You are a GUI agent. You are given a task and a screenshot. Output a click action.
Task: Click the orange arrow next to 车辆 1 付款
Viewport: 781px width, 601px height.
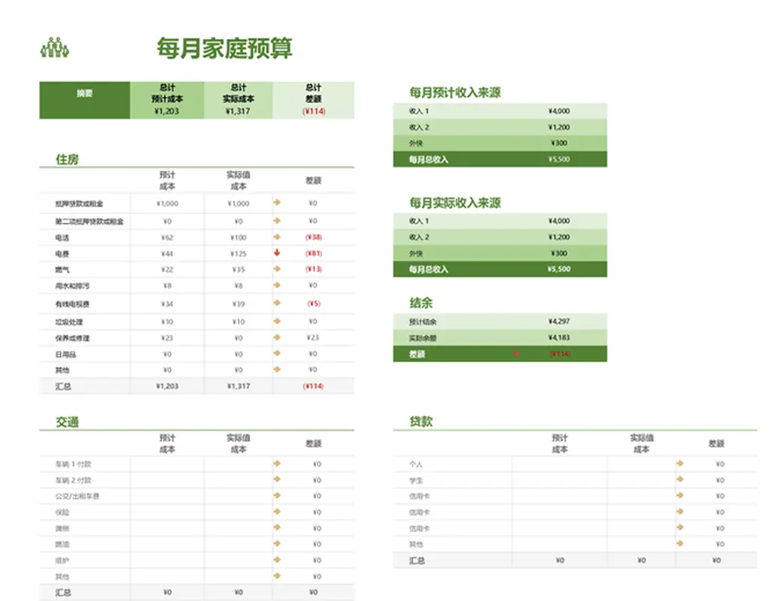278,464
